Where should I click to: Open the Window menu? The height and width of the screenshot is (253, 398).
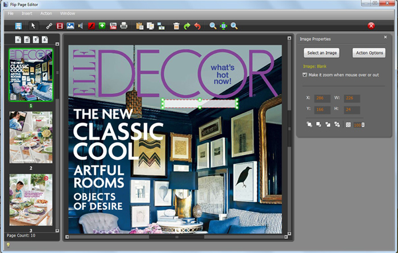click(68, 14)
